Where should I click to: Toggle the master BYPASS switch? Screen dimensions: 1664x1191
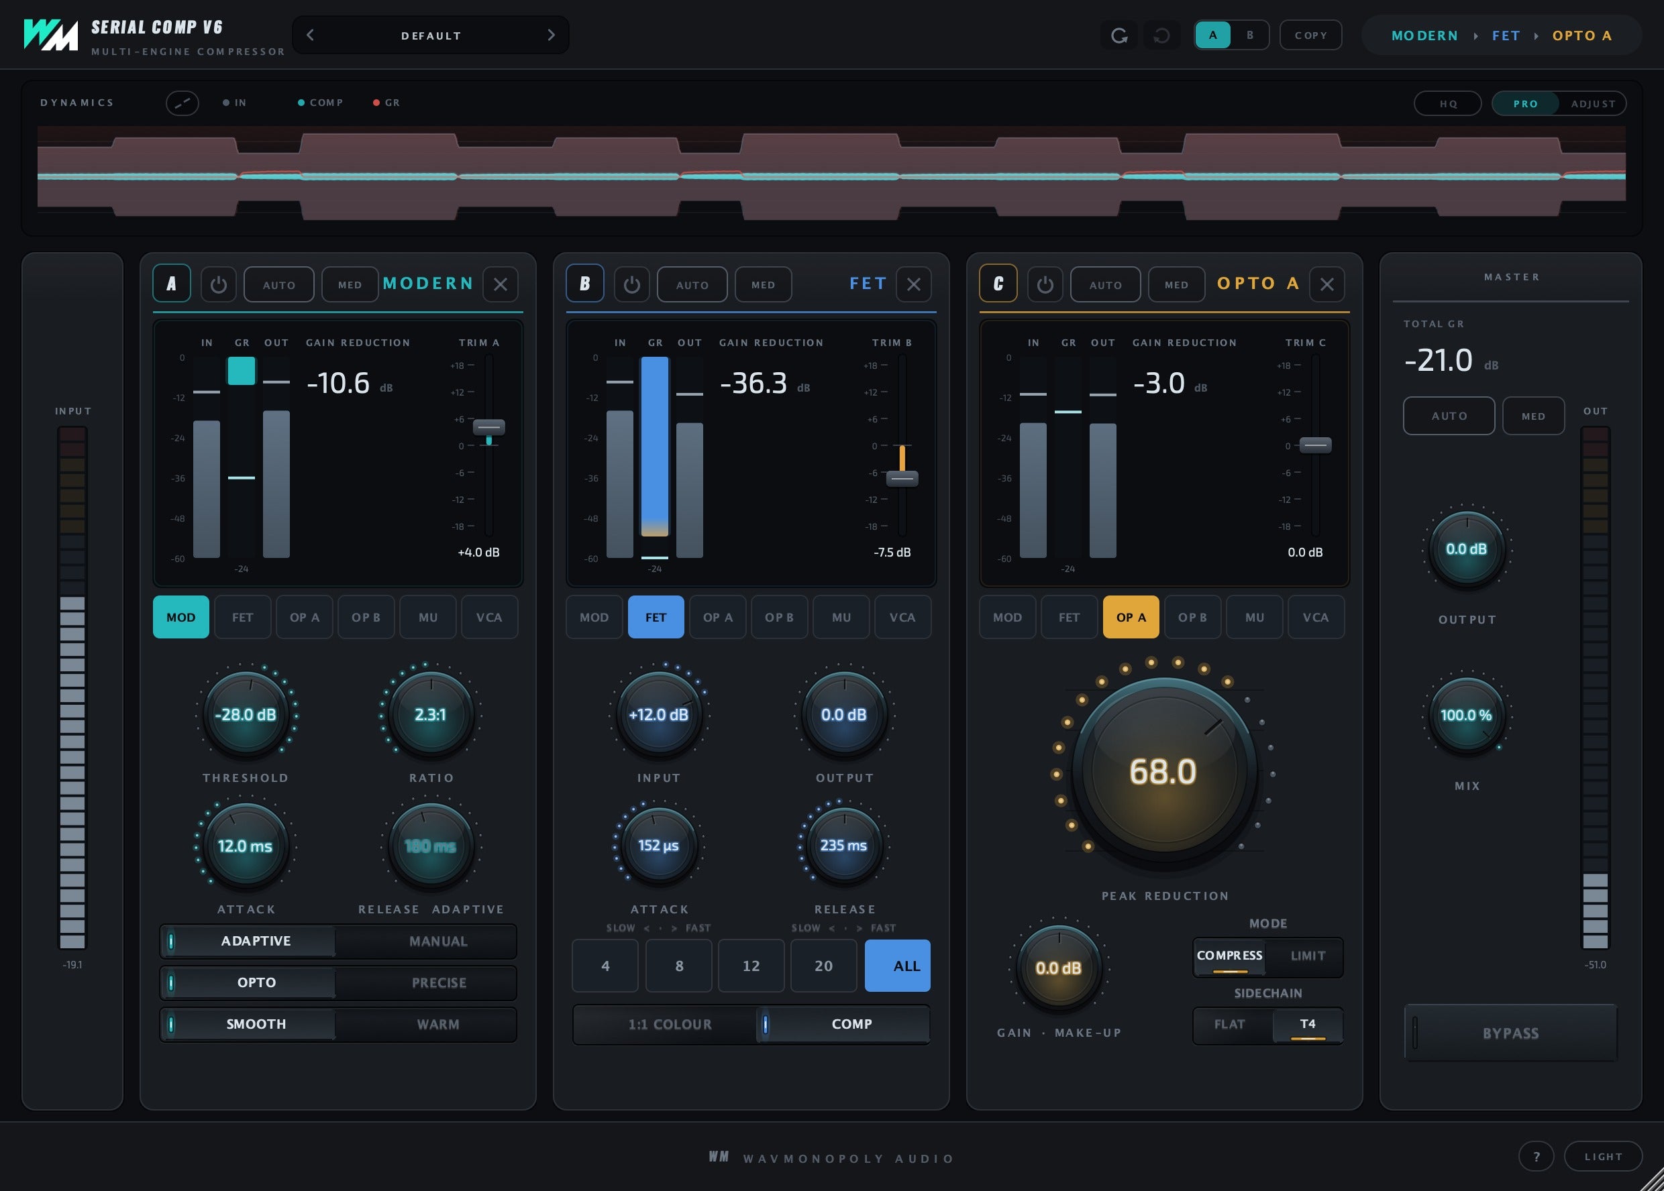[x=1510, y=1033]
